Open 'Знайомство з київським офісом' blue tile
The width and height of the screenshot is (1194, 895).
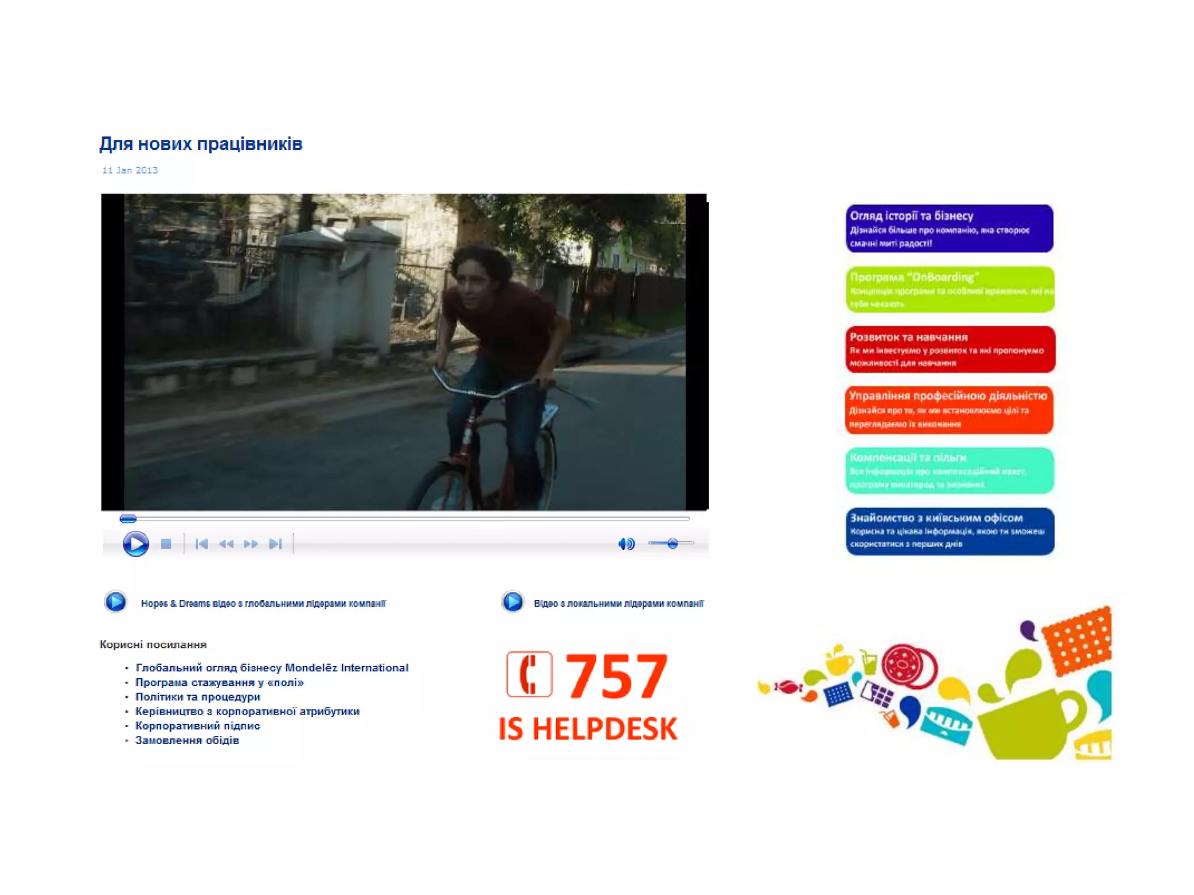(949, 531)
